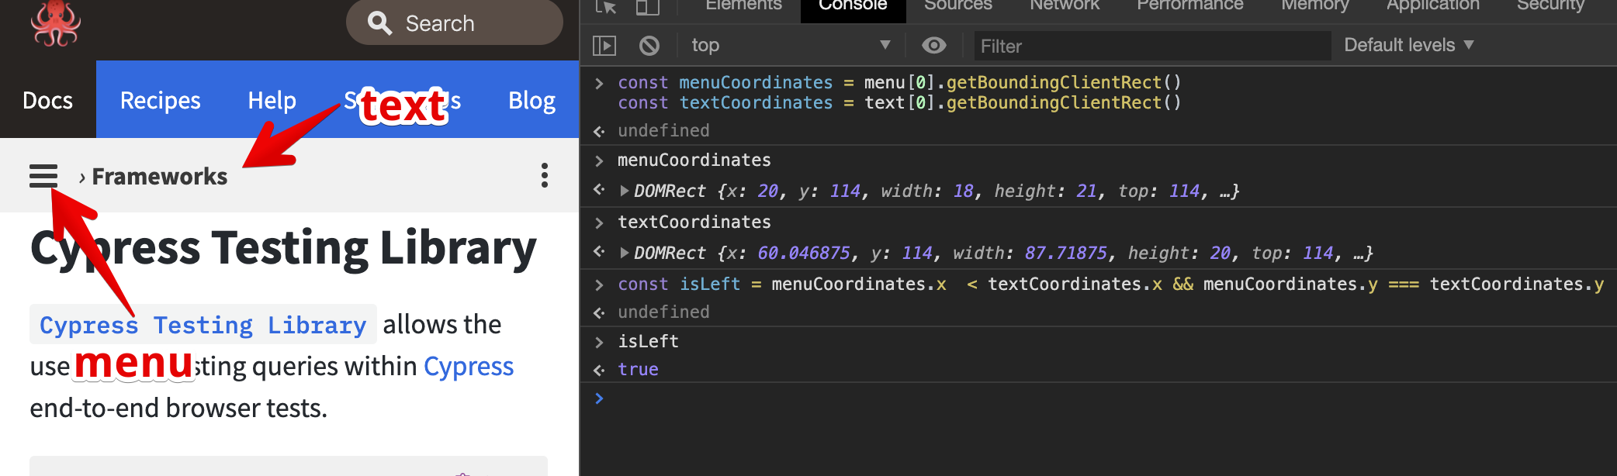Click the 'end-to-end browser tests.' text

[178, 408]
